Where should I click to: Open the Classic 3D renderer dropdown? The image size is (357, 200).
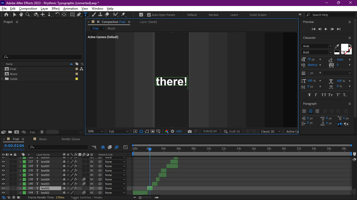[x=270, y=132]
